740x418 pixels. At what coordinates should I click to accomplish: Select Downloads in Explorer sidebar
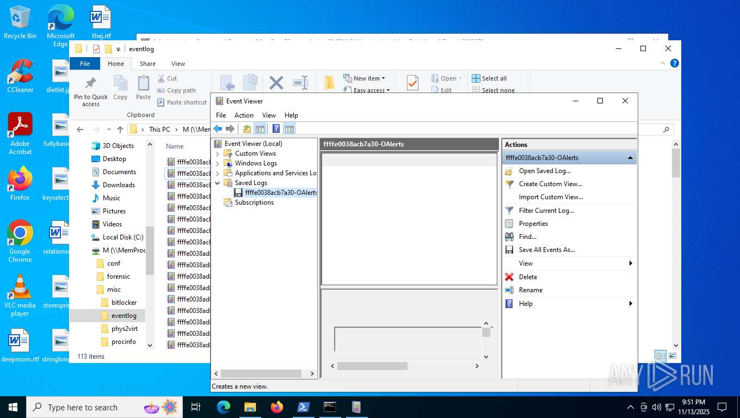119,185
